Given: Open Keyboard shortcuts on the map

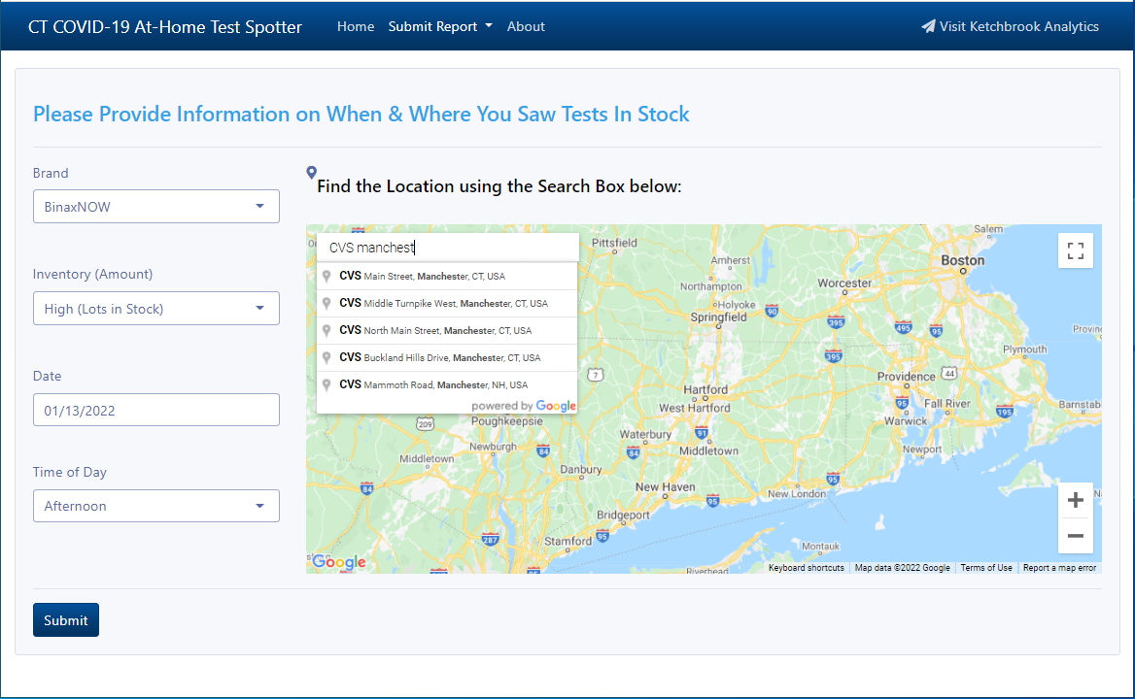Looking at the screenshot, I should click(806, 568).
